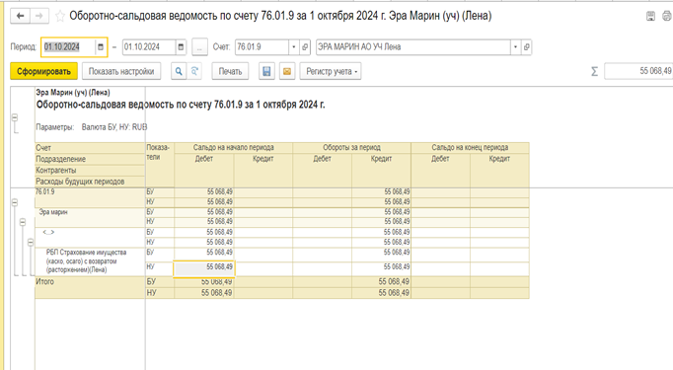The image size is (673, 370).
Task: Go forward with the right arrow button
Action: (39, 17)
